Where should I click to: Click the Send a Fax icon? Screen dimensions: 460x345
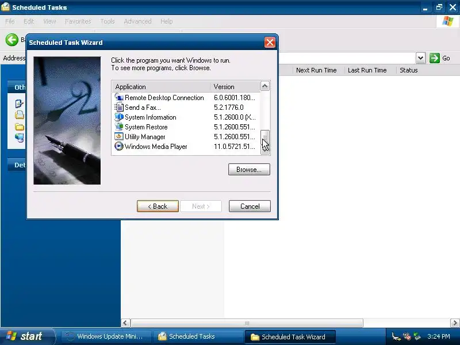click(118, 107)
